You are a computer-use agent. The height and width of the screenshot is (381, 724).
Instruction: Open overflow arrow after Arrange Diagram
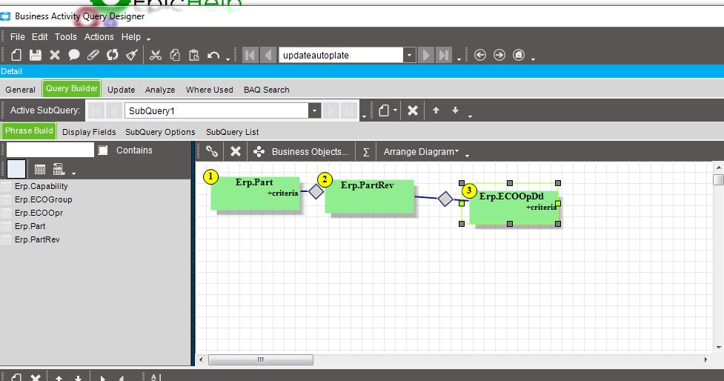click(467, 156)
